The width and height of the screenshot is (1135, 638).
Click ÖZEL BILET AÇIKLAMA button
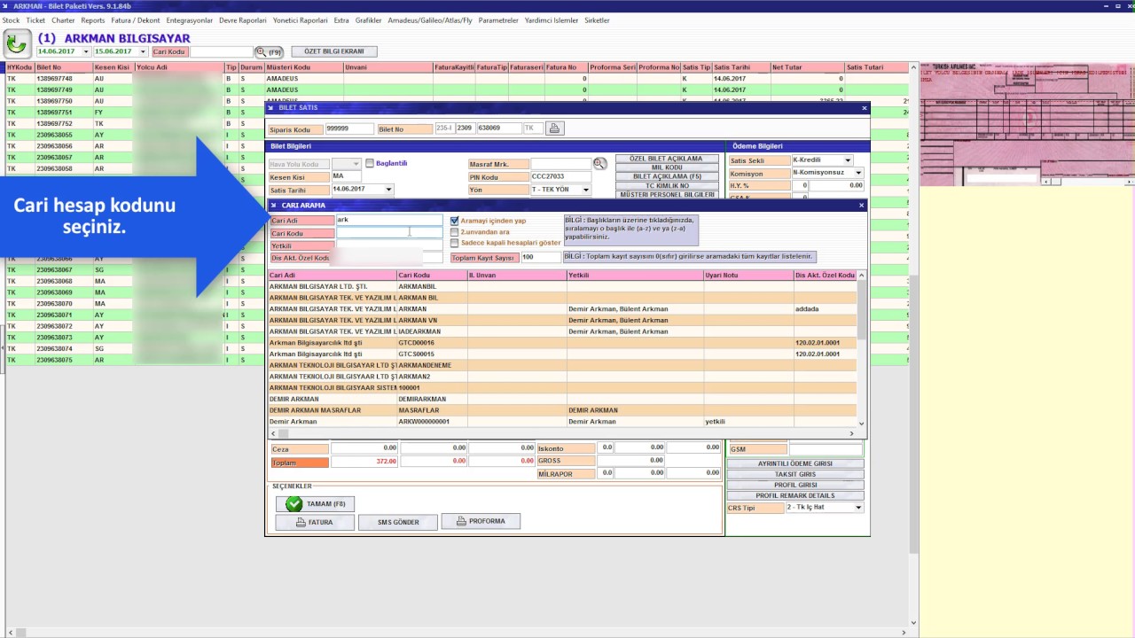(x=665, y=159)
